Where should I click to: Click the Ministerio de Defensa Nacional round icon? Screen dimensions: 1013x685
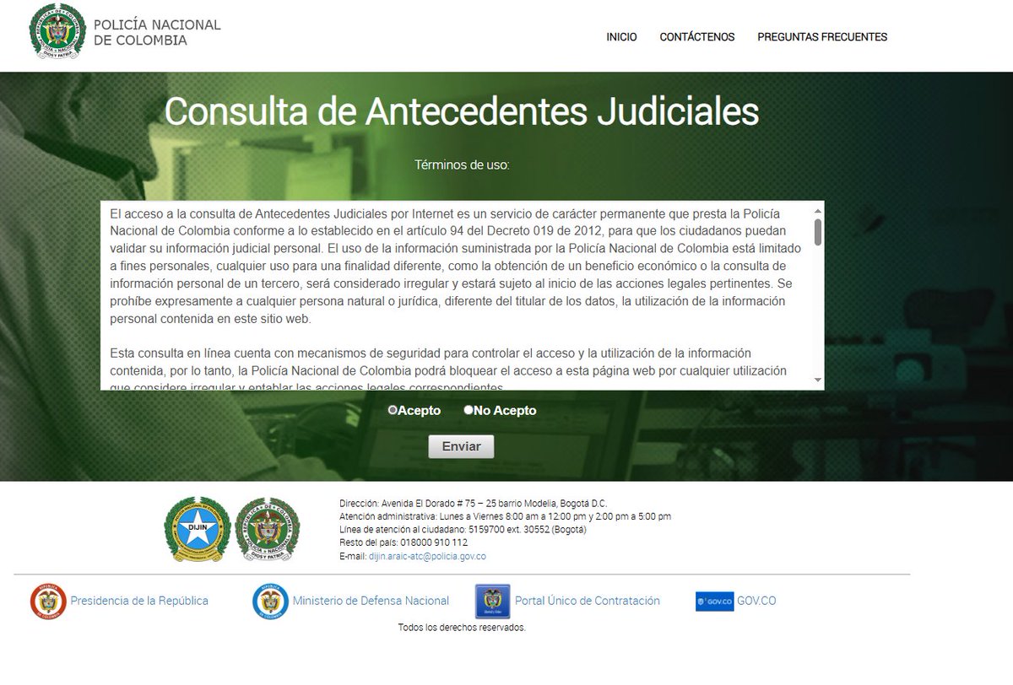(x=269, y=601)
